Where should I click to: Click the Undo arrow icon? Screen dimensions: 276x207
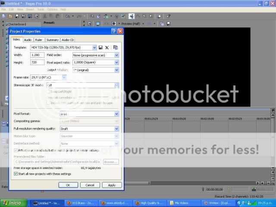68,16
